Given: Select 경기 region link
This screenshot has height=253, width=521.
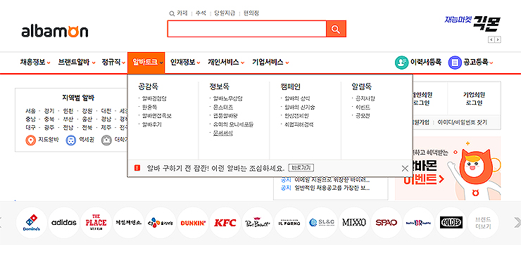Looking at the screenshot, I should pos(49,111).
